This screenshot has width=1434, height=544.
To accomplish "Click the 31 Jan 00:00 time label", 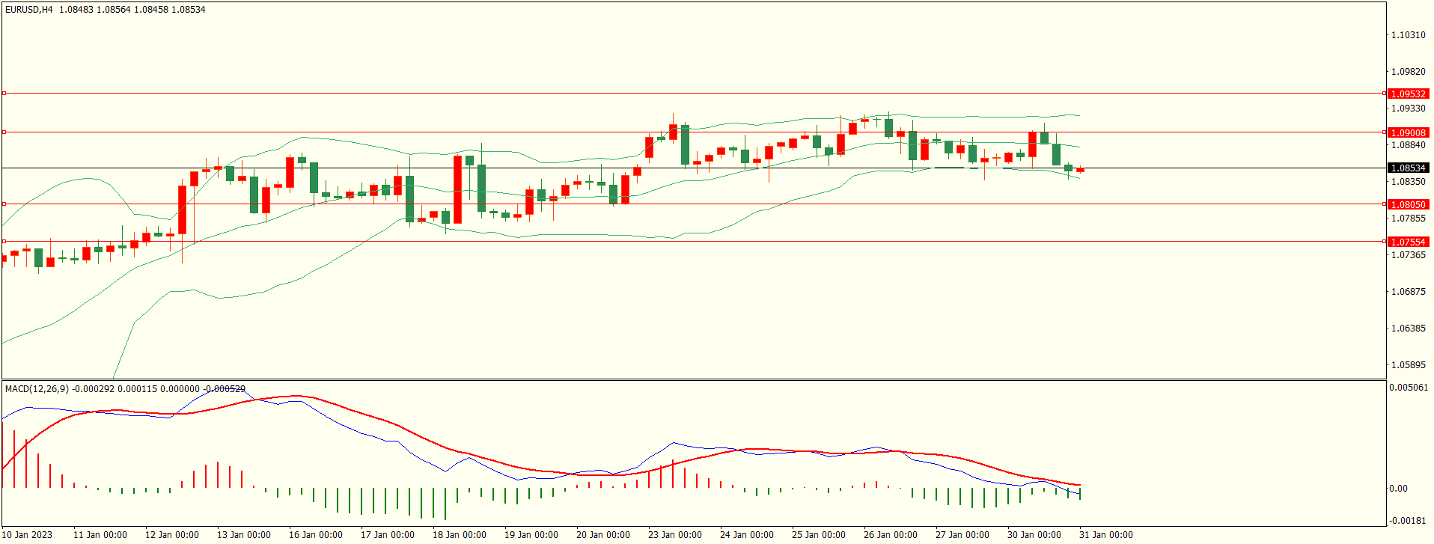I will 1105,534.
